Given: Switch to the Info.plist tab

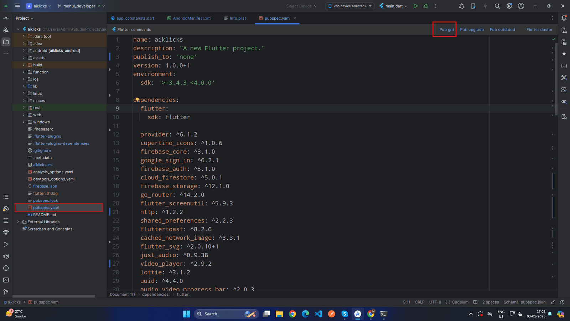Looking at the screenshot, I should tap(238, 18).
